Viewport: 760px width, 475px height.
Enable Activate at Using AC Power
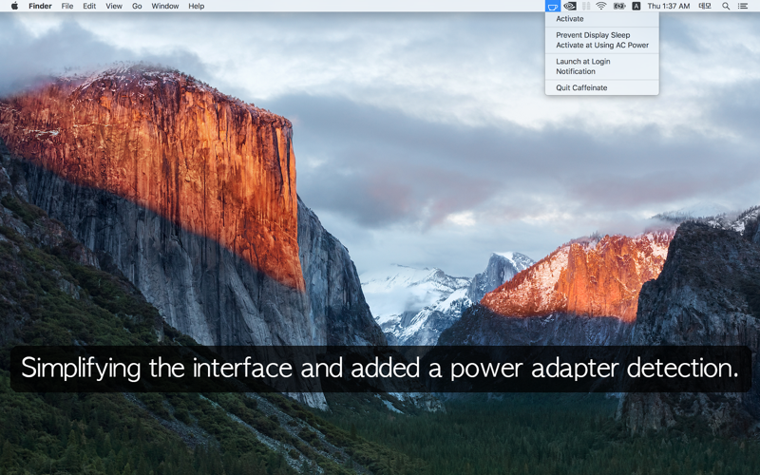(x=602, y=45)
